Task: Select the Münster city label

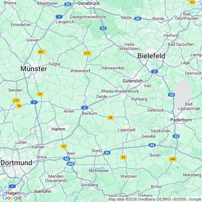Action: tap(34, 69)
